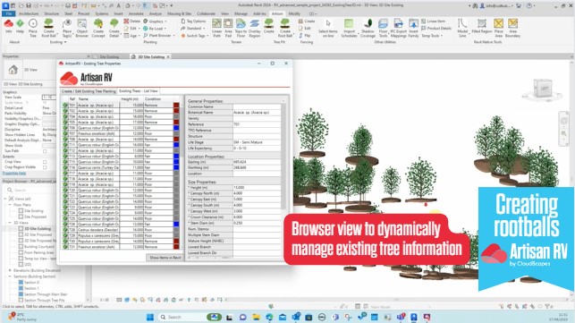The width and height of the screenshot is (575, 323).
Task: Click red condition swatch for tree T01
Action: [x=176, y=105]
